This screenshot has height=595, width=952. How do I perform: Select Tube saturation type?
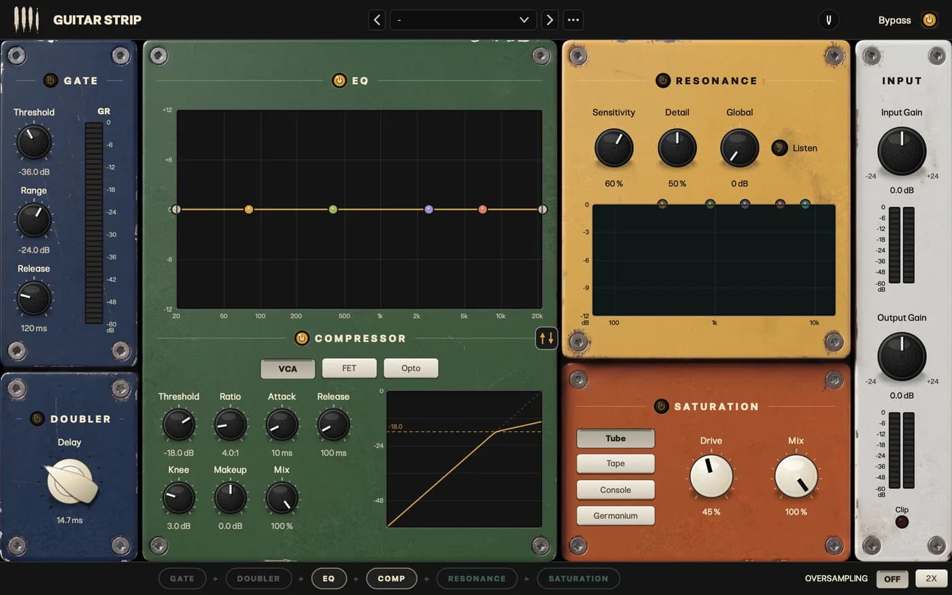[x=615, y=438]
